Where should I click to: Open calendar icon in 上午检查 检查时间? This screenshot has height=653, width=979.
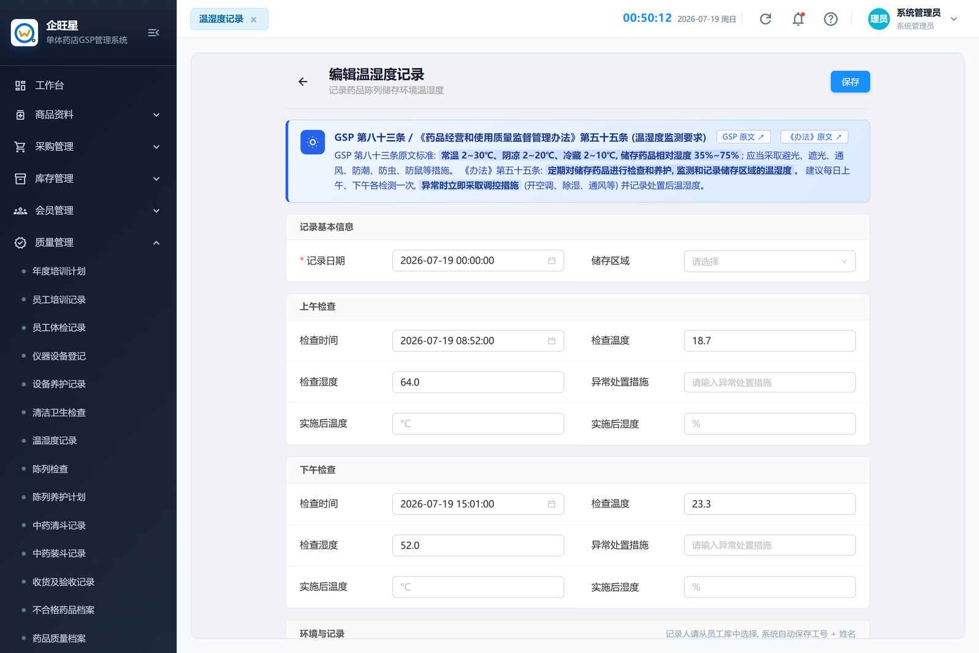tap(551, 341)
